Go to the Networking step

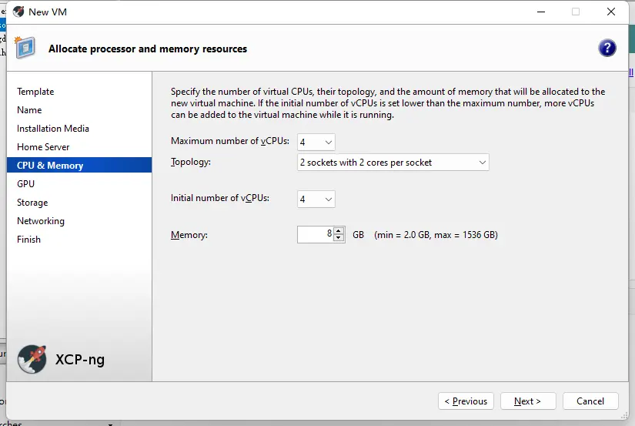(x=41, y=221)
